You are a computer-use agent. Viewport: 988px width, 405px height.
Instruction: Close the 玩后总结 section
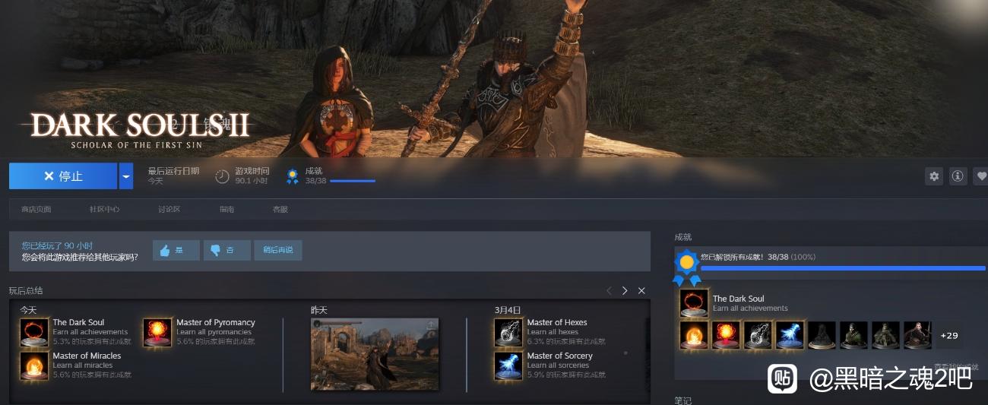[x=641, y=291]
